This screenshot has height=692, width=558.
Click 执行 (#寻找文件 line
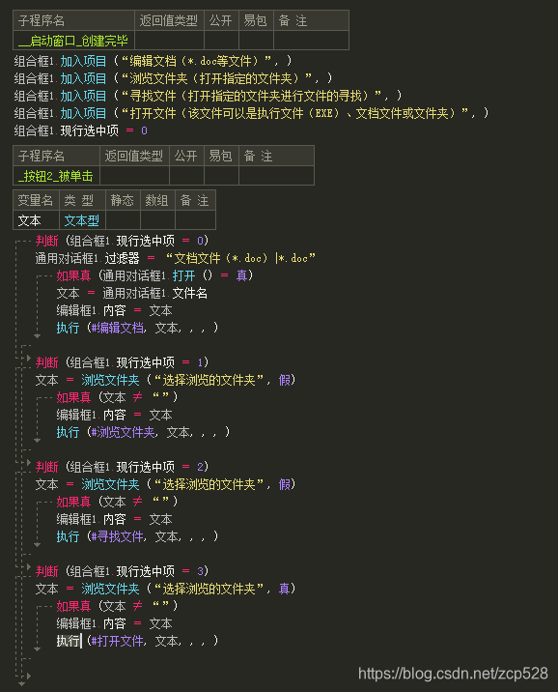point(137,536)
